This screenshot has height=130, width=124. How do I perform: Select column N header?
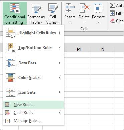[103, 49]
